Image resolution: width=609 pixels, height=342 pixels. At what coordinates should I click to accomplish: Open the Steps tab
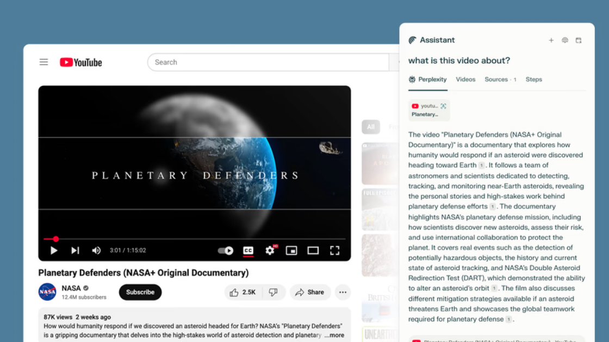tap(533, 79)
